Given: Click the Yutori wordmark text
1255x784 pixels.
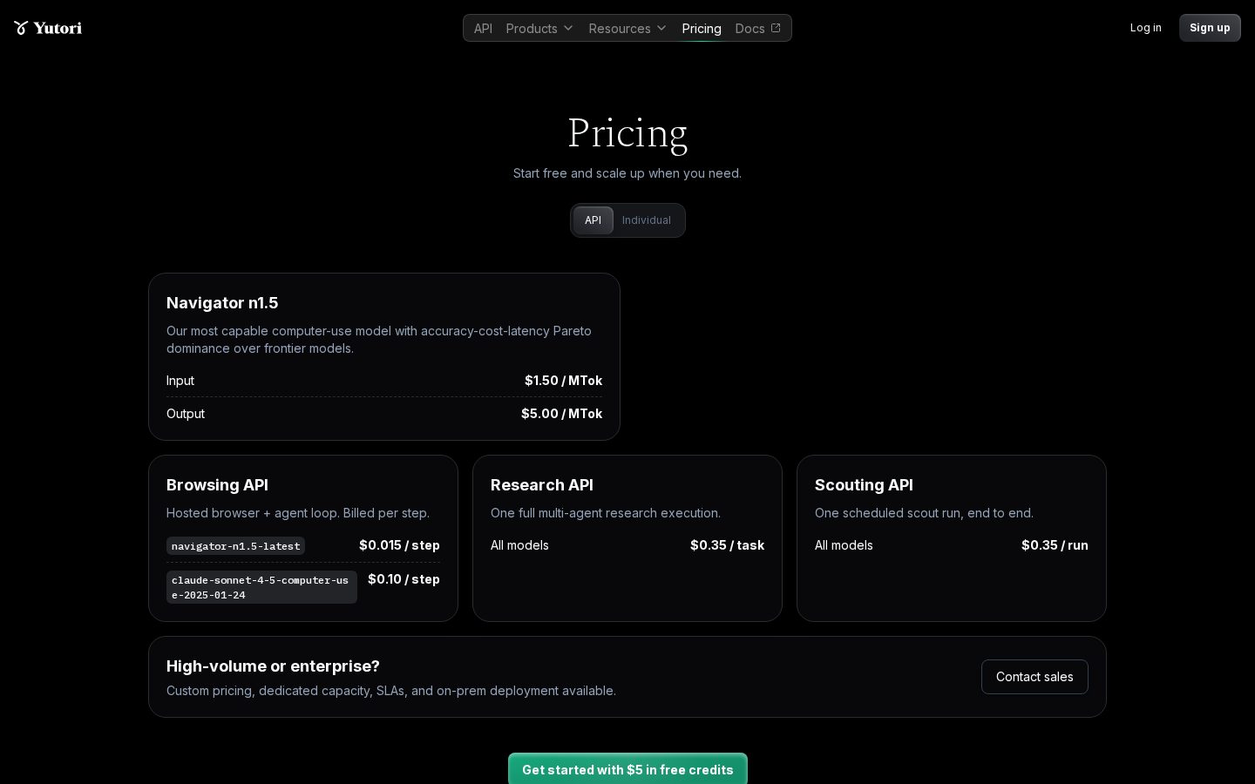Looking at the screenshot, I should tap(58, 28).
